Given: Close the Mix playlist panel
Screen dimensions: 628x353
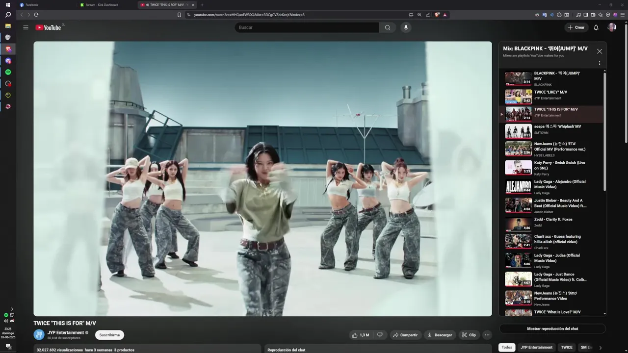Looking at the screenshot, I should 600,51.
